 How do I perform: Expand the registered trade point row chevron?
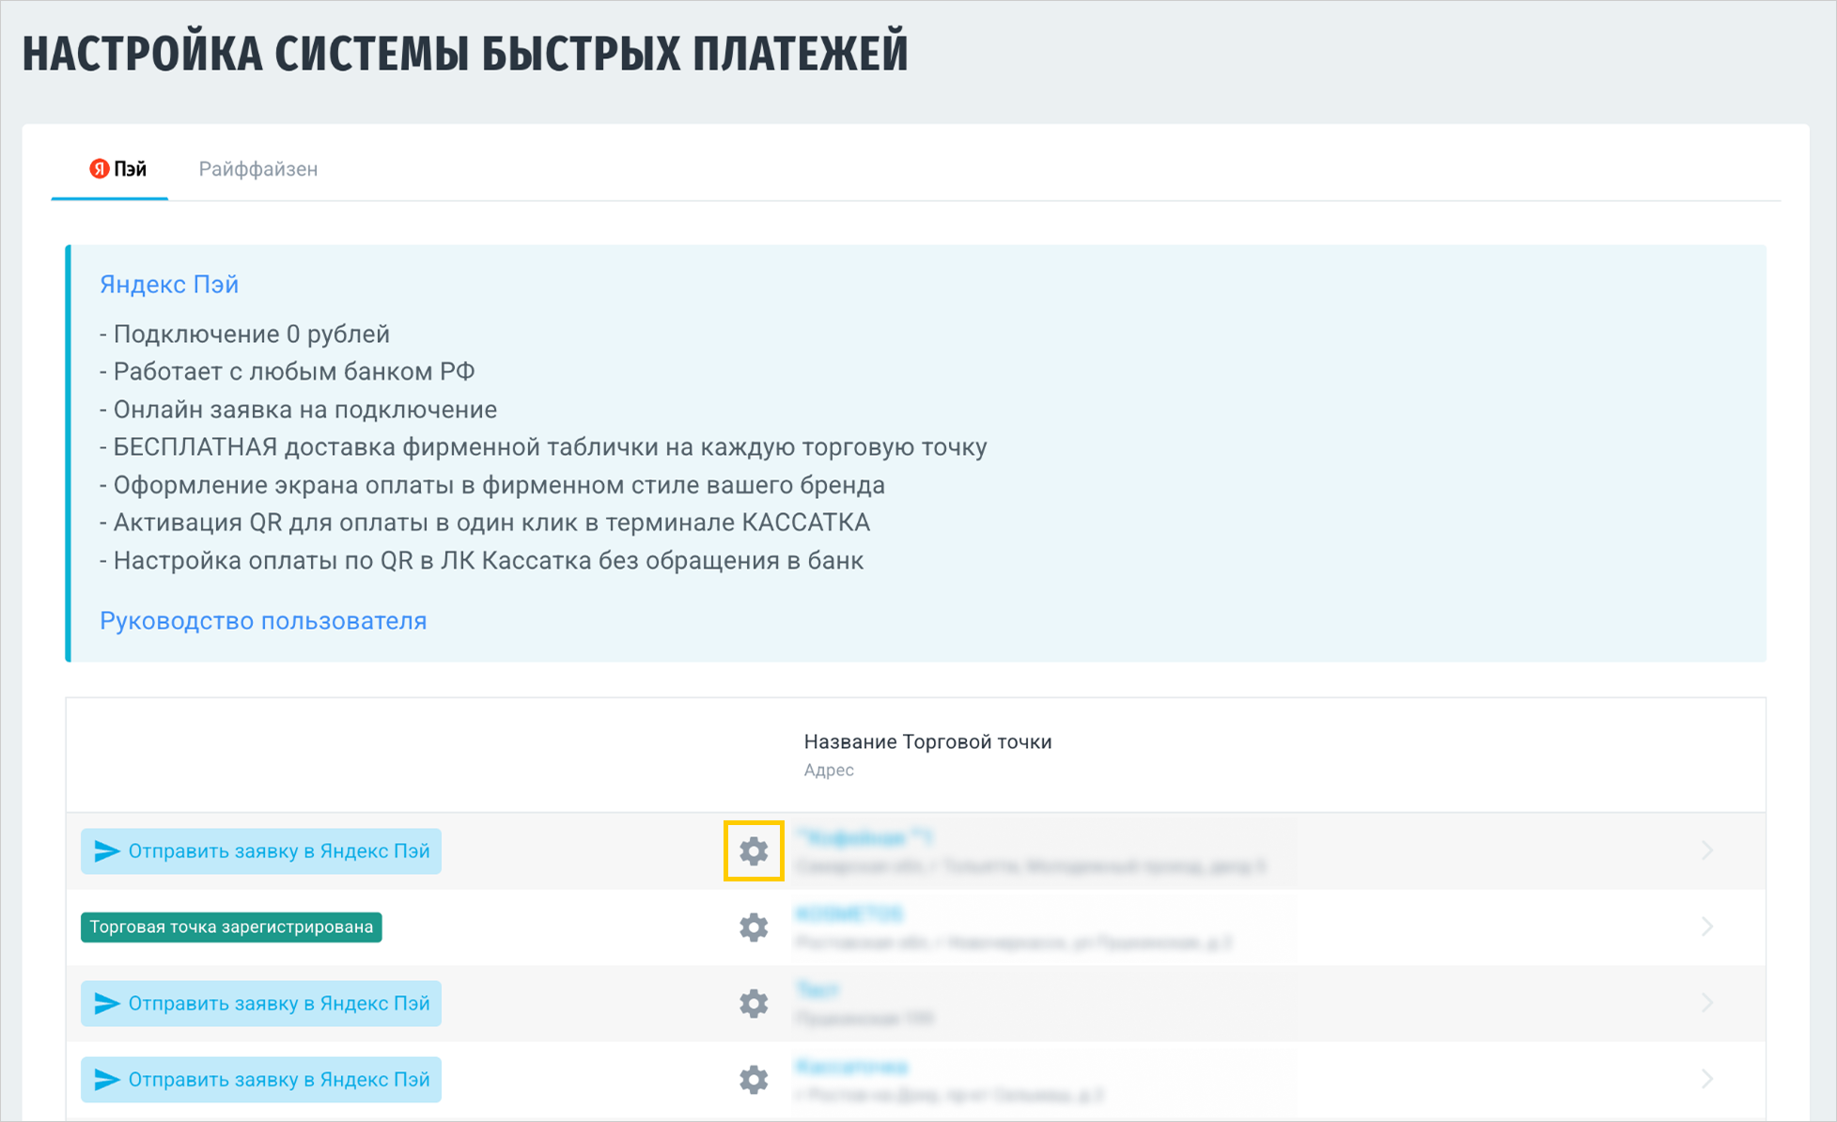click(1707, 927)
